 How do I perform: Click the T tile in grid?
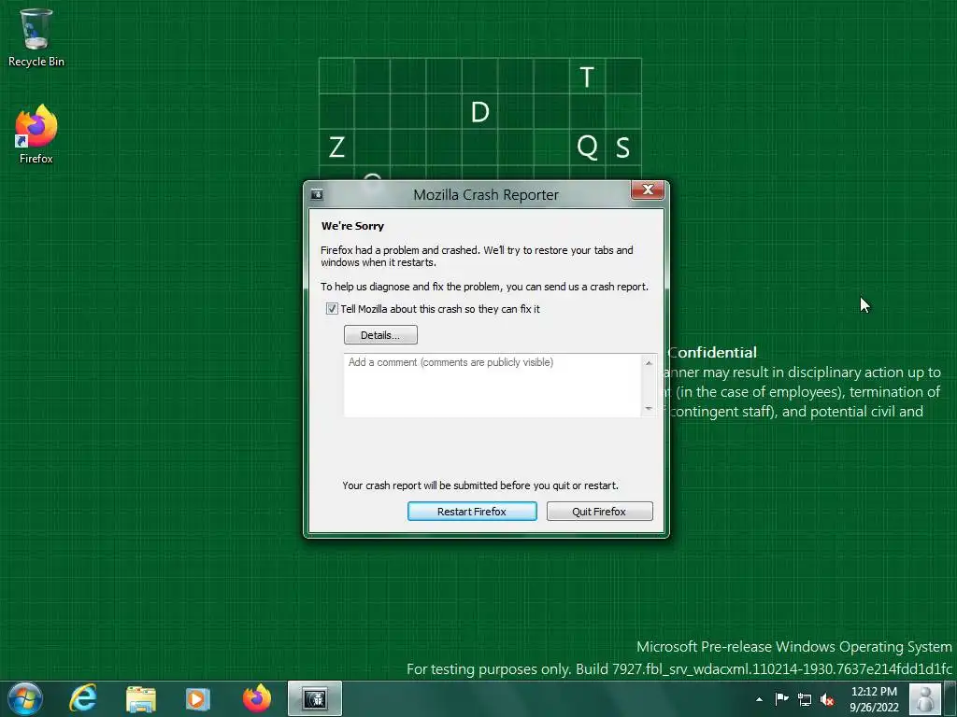pos(587,77)
